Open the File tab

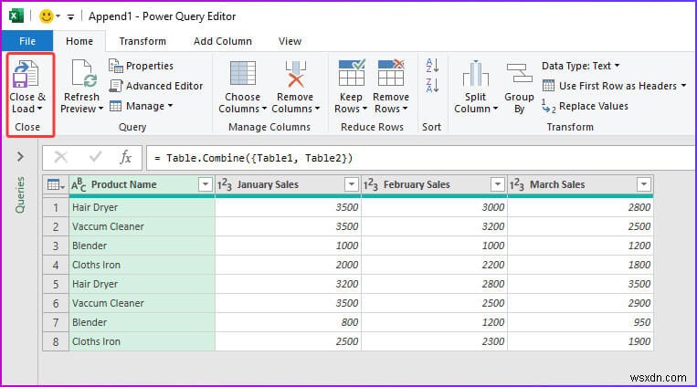27,41
